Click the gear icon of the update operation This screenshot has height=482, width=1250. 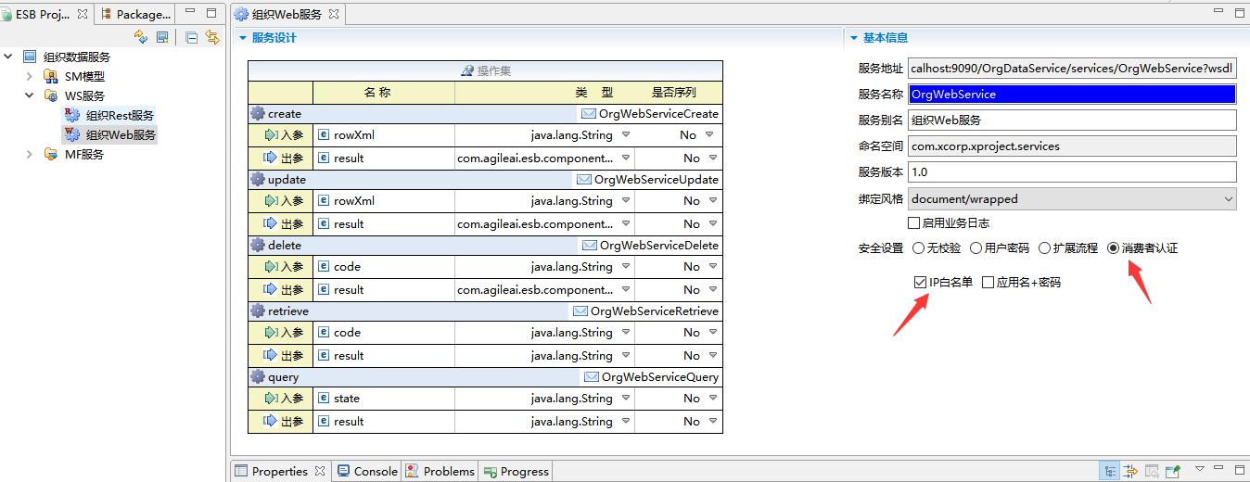(x=258, y=179)
